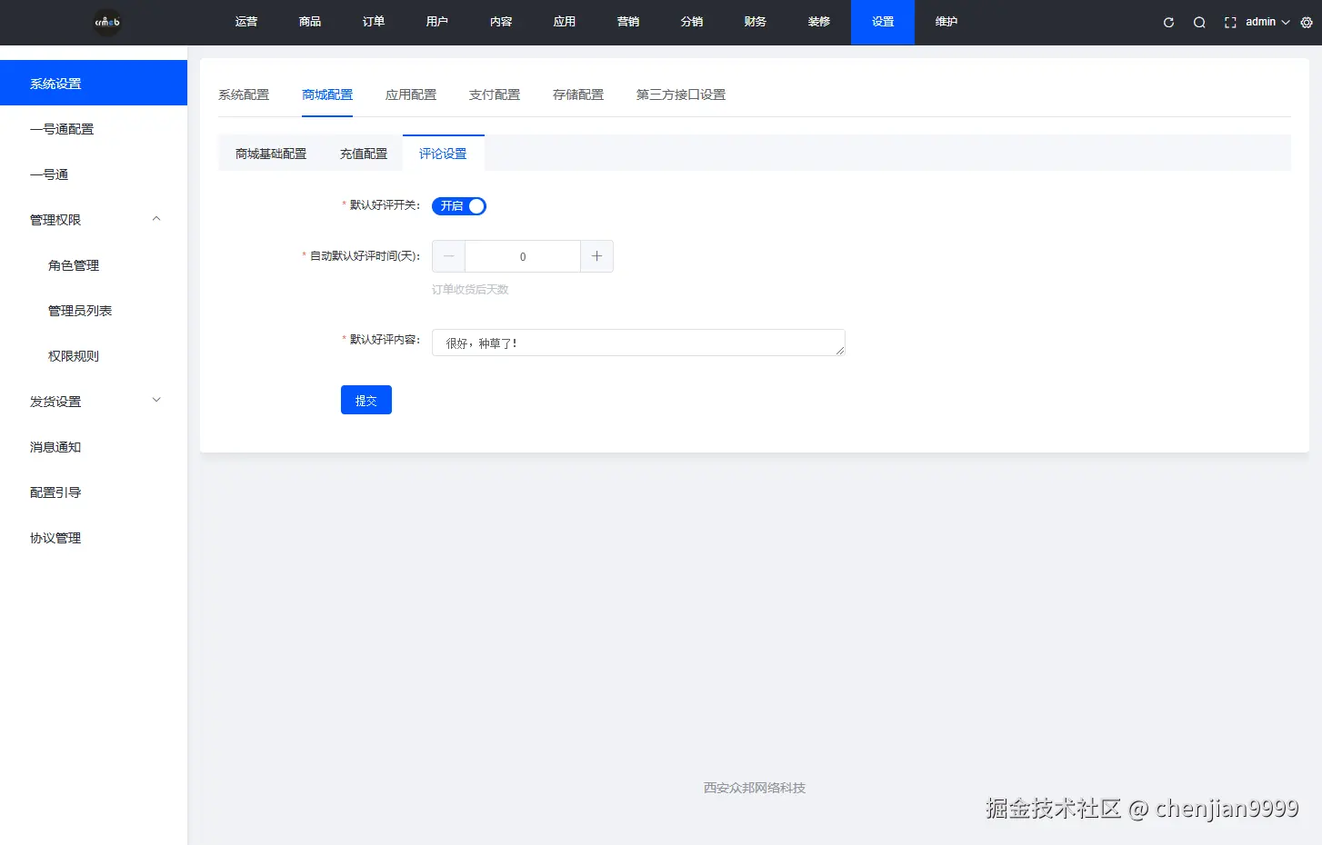Open 一号通配置 in the sidebar
The height and width of the screenshot is (845, 1322).
tap(94, 129)
